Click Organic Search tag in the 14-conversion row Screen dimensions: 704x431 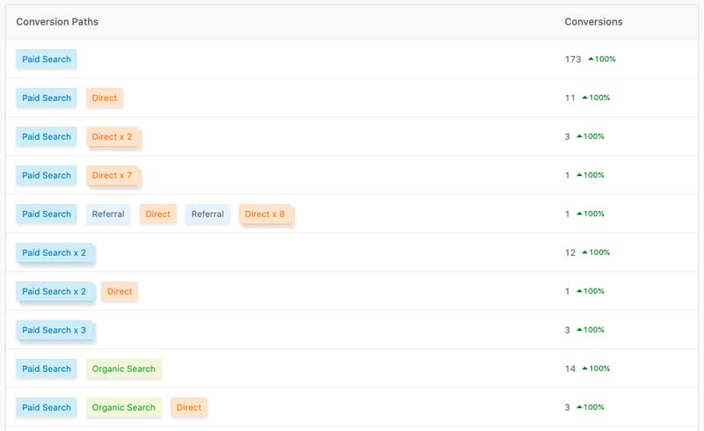coord(124,369)
